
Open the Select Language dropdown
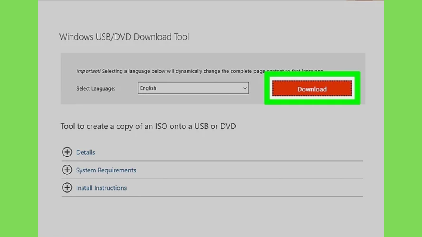[193, 88]
